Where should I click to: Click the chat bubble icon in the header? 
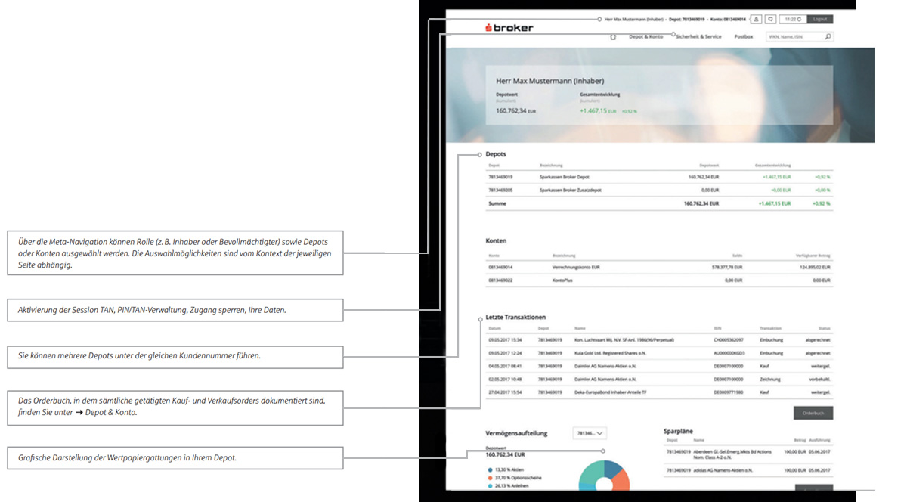[772, 19]
